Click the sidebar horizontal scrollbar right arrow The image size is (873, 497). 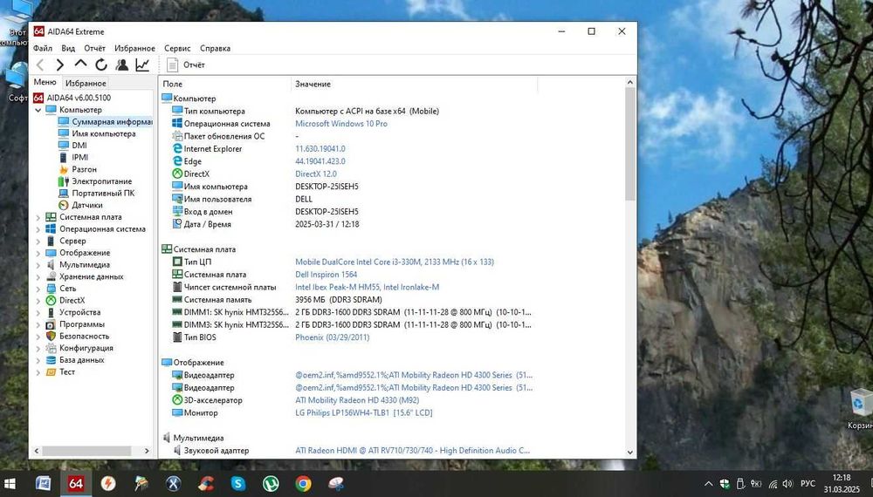[147, 451]
